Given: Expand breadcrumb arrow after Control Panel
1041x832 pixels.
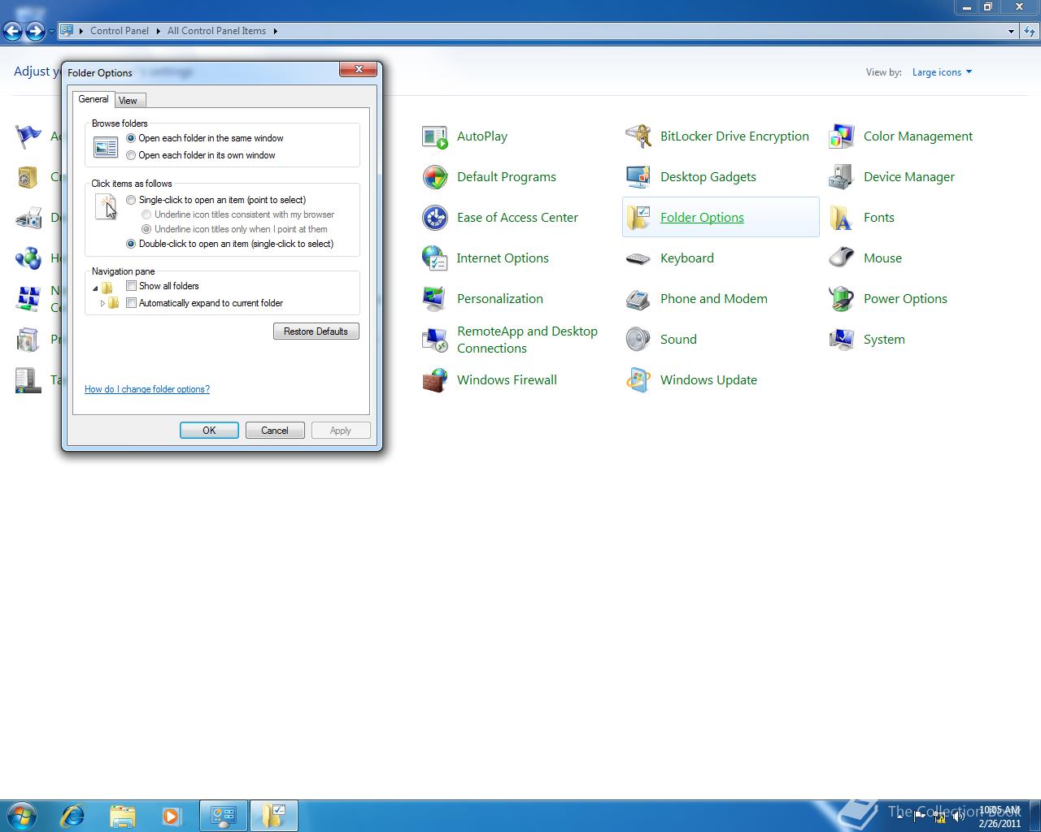Looking at the screenshot, I should (158, 31).
